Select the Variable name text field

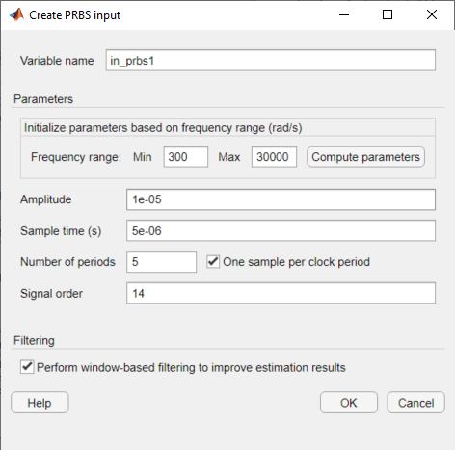coord(271,61)
